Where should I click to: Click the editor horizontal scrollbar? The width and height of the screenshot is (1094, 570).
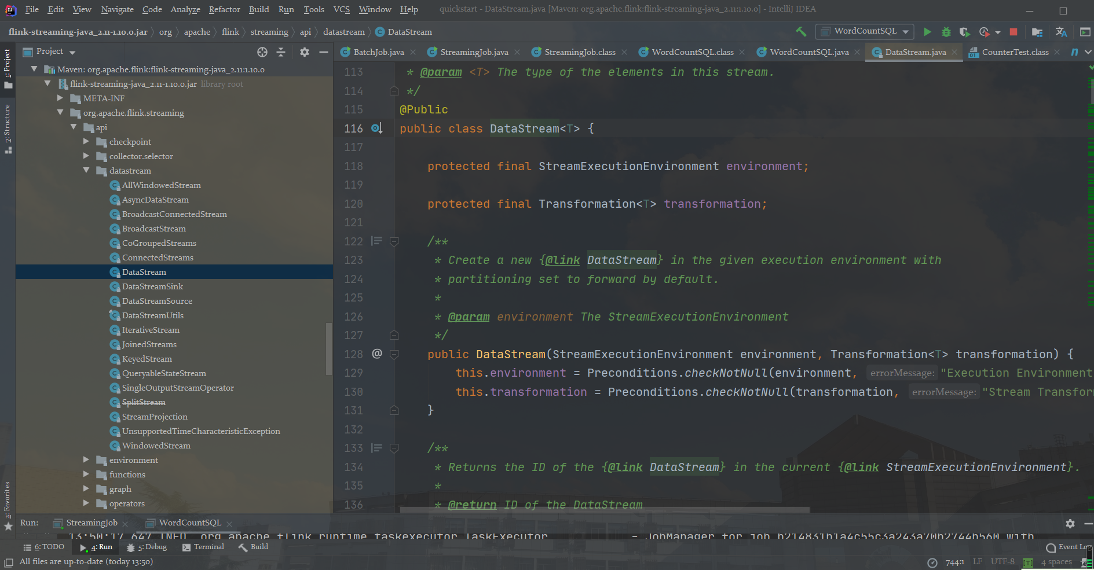pyautogui.click(x=605, y=510)
